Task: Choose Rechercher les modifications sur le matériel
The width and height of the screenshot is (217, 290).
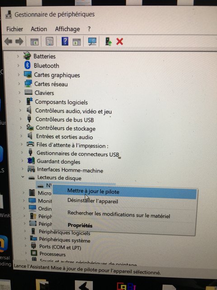Action: click(x=118, y=214)
